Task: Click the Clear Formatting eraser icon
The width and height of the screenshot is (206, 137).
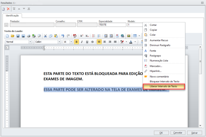Action: [75, 36]
